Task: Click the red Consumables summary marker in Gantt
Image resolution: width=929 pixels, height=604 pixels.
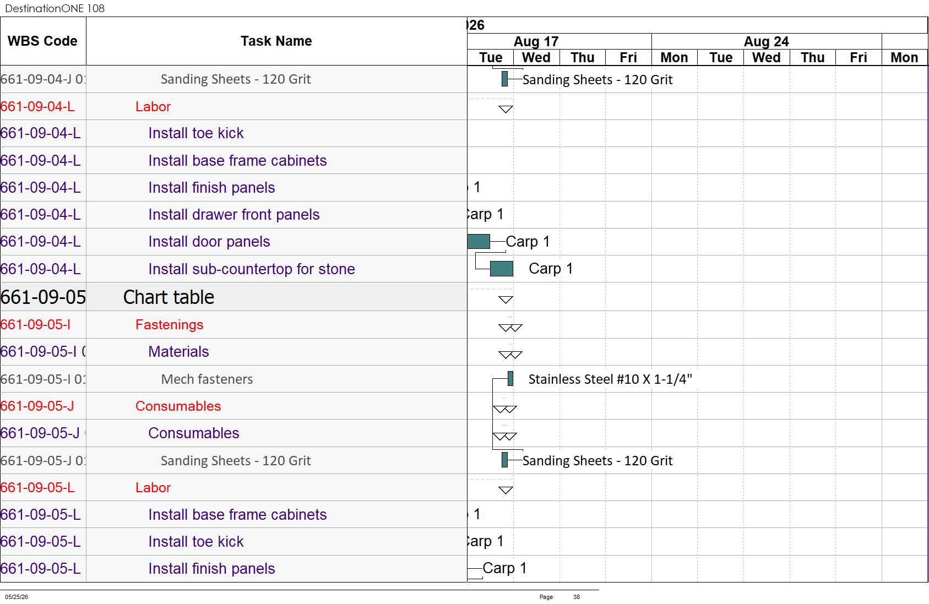Action: [x=504, y=409]
